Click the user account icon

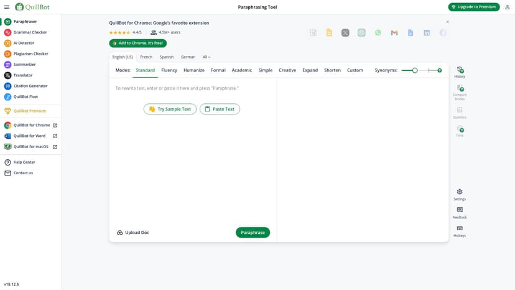(508, 7)
